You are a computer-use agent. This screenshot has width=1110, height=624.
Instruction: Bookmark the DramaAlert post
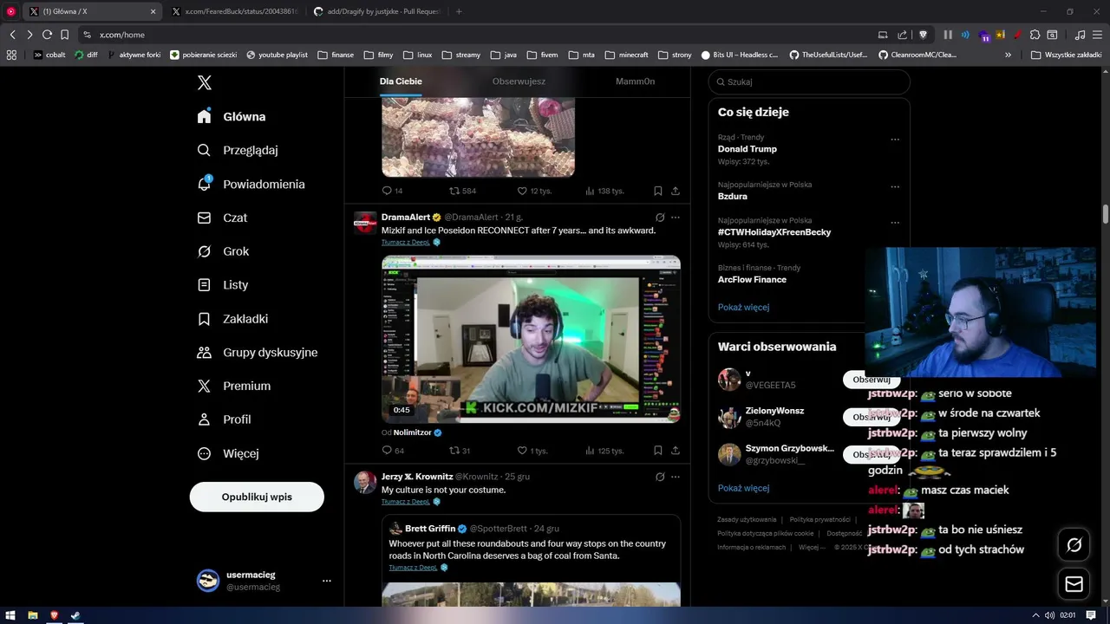click(x=657, y=451)
